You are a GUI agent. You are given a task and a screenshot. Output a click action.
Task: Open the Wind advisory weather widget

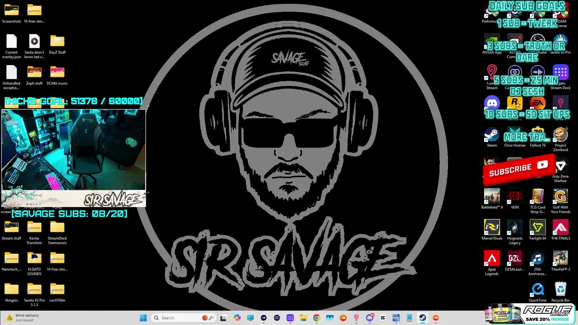pyautogui.click(x=23, y=318)
